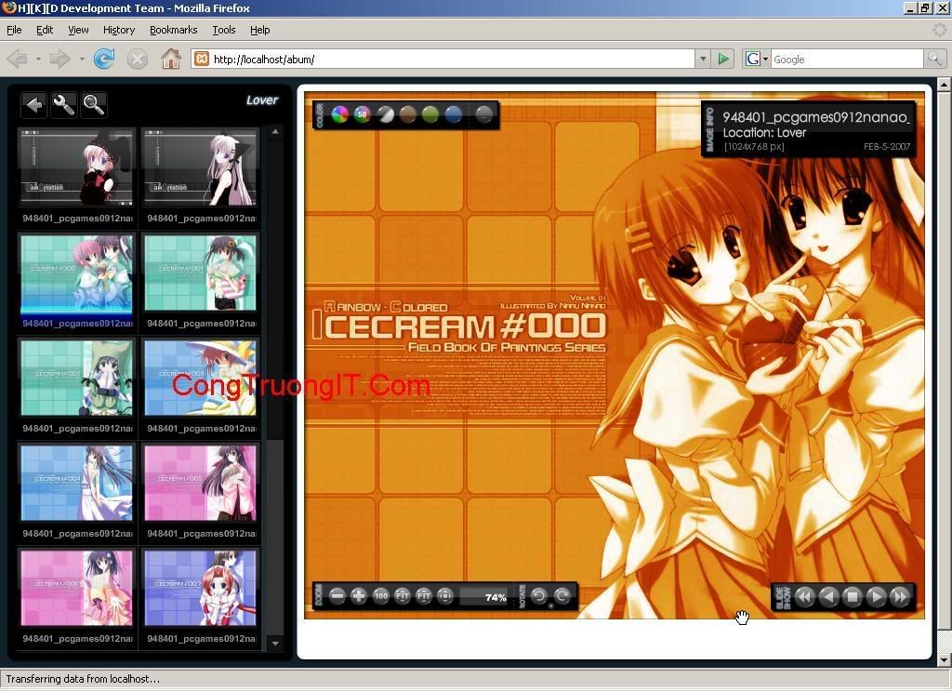Apply the brown sepia color filter
Screen dimensions: 952x691
pos(408,114)
